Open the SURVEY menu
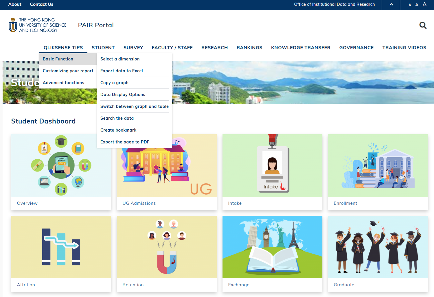The width and height of the screenshot is (434, 297). point(133,47)
